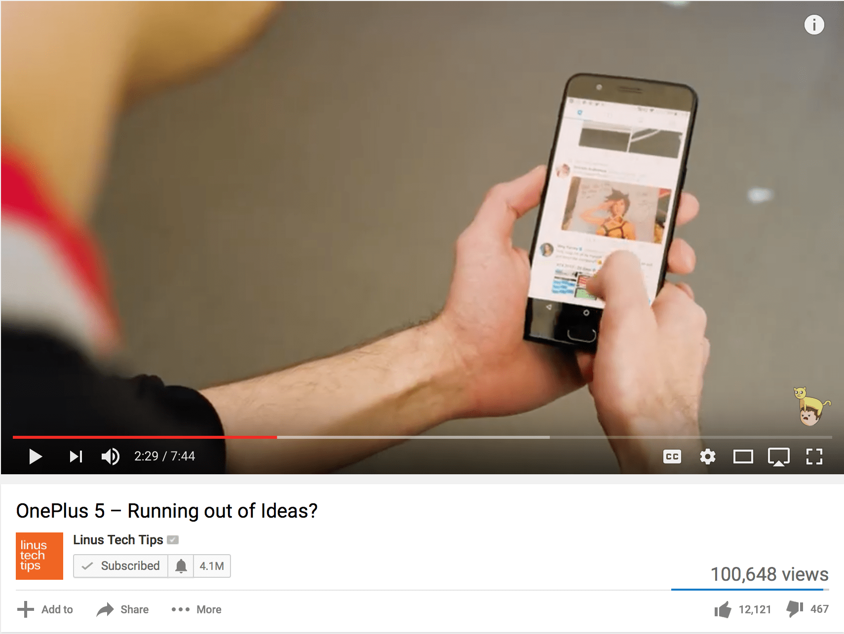Click the Linus Tech Tips avatar thumbnail

[x=39, y=556]
